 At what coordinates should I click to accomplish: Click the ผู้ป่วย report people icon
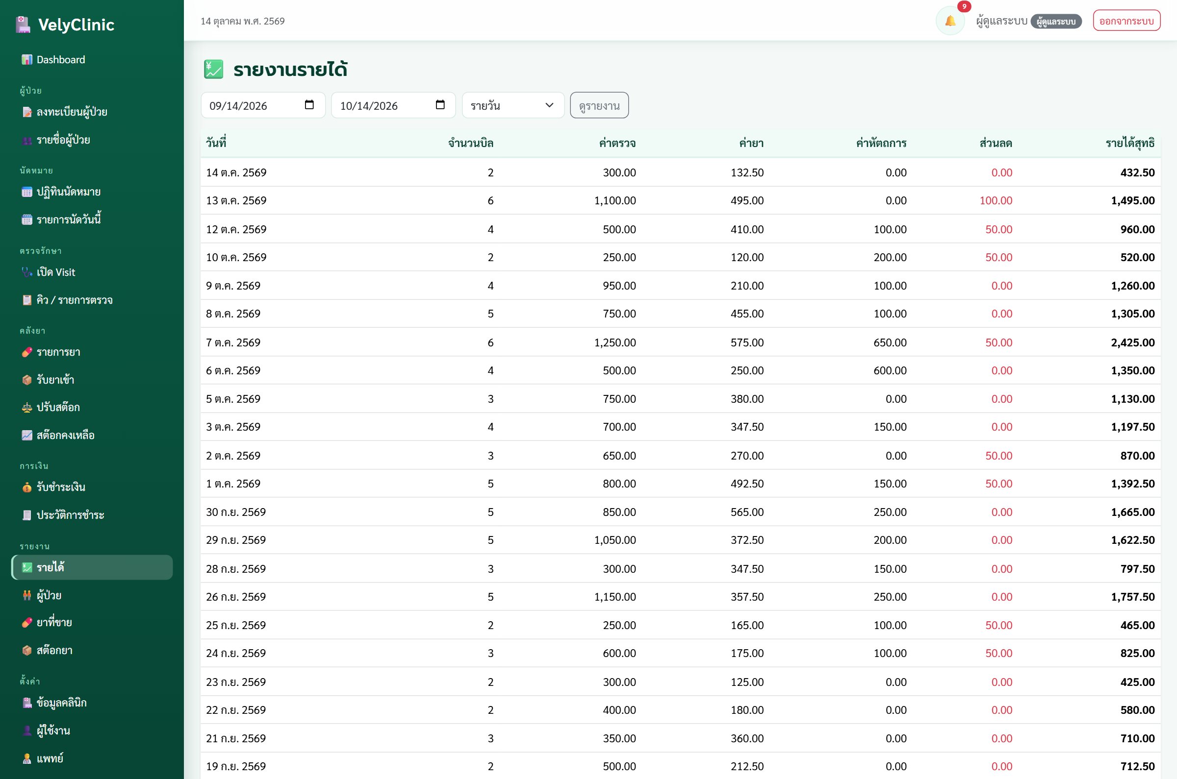point(27,595)
